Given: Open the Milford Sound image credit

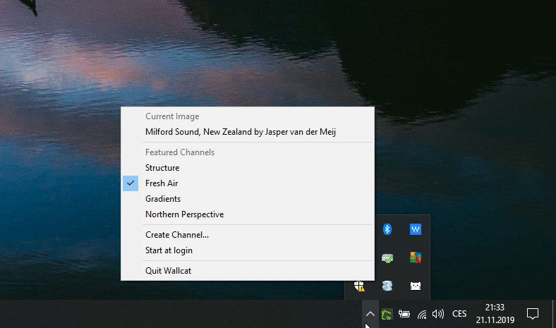Looking at the screenshot, I should tap(248, 132).
